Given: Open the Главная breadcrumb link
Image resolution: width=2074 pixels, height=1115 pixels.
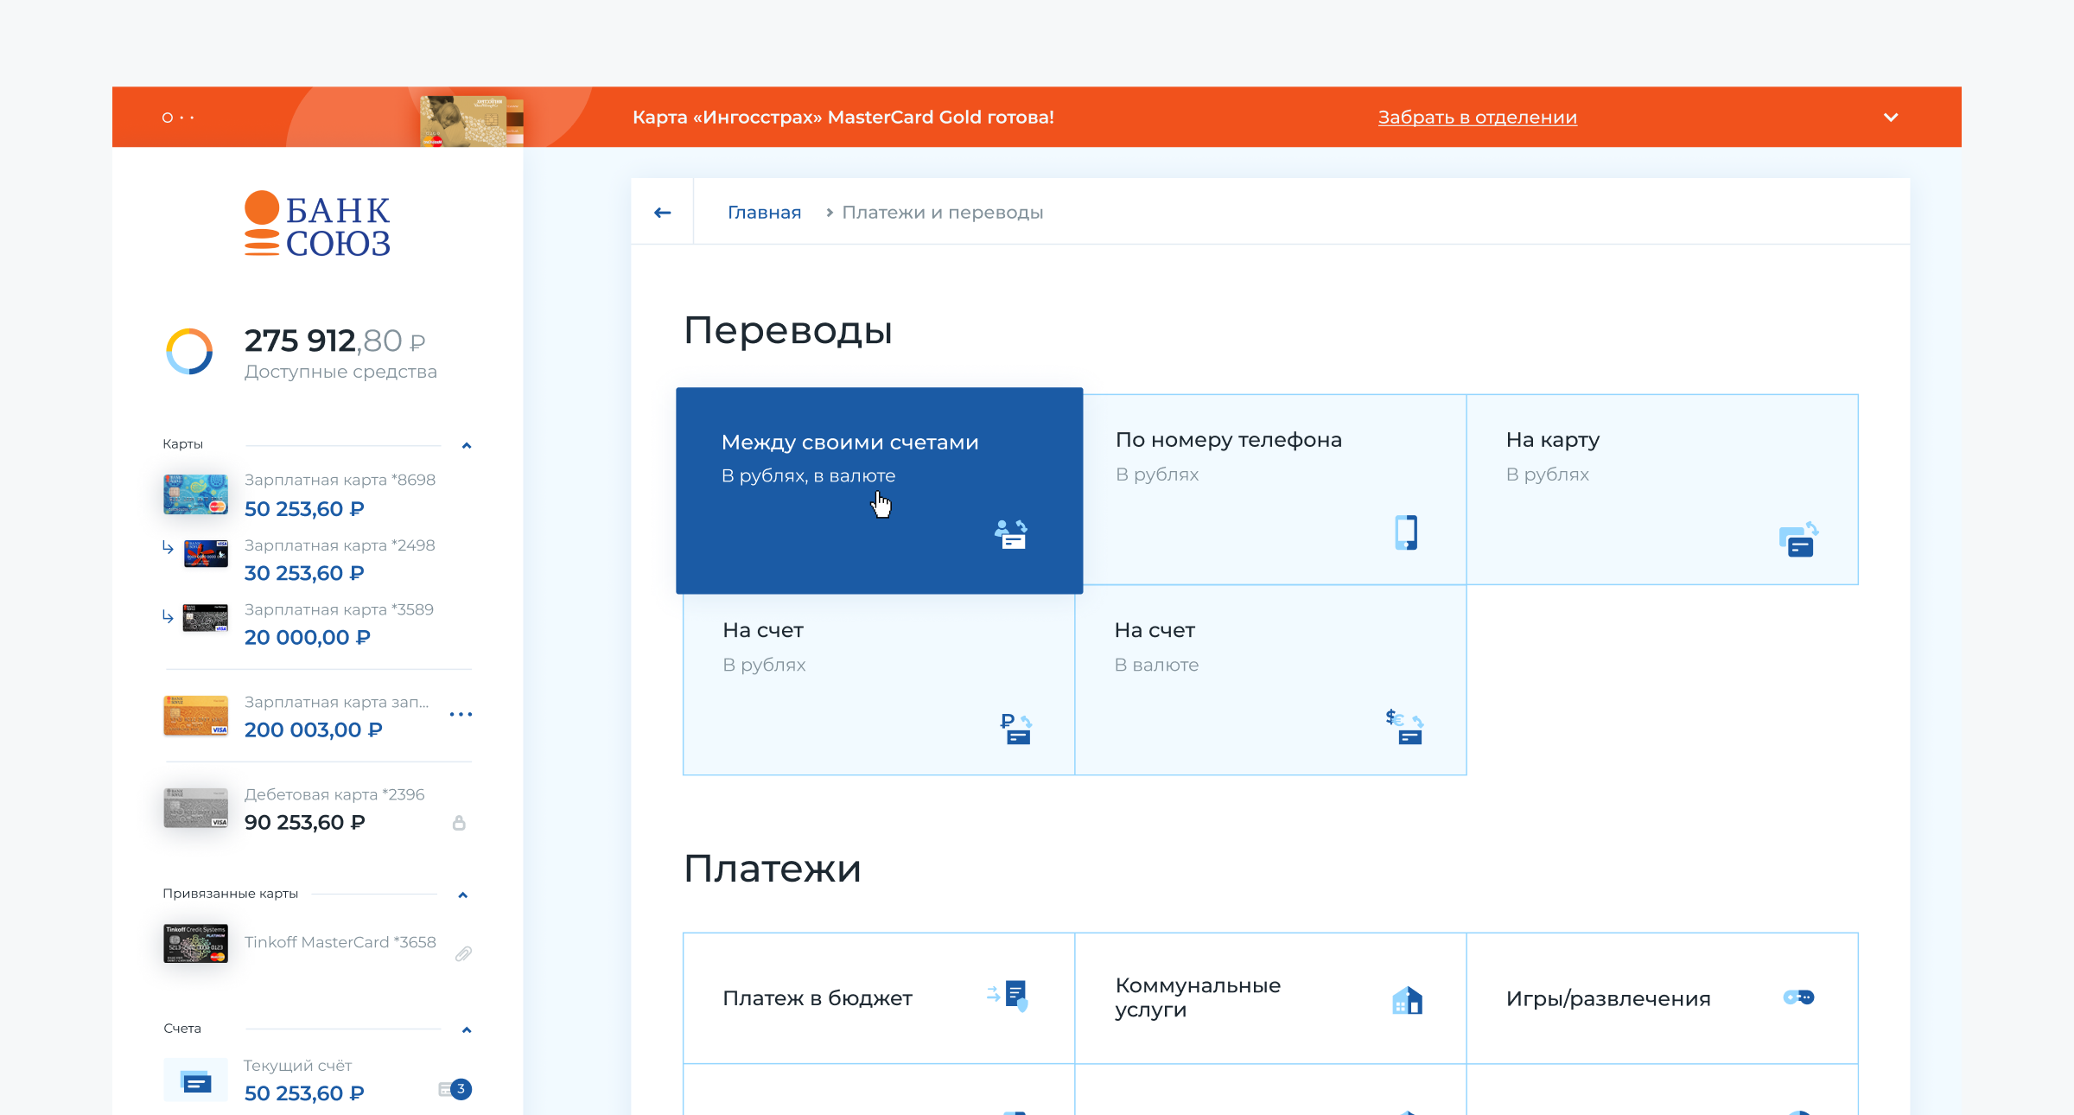Looking at the screenshot, I should pyautogui.click(x=764, y=213).
